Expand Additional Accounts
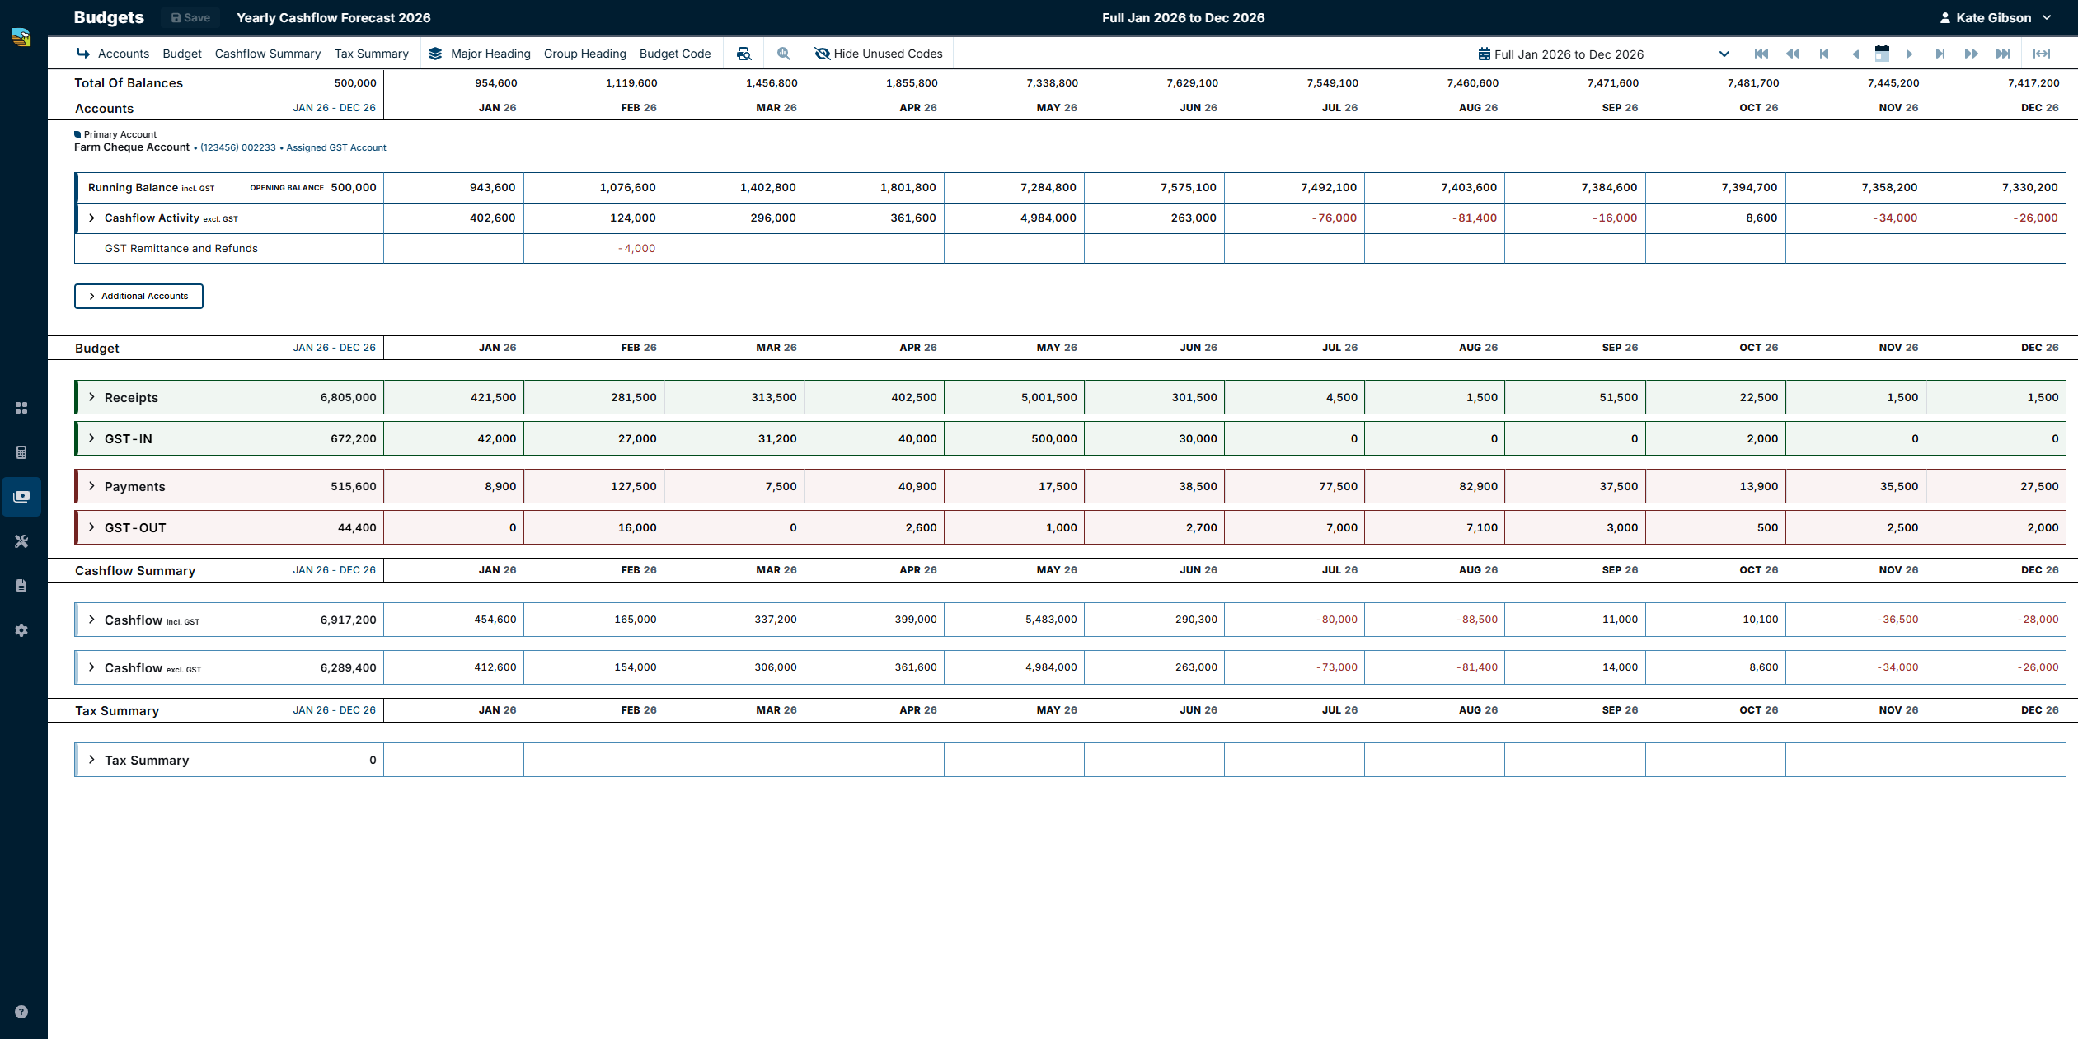Viewport: 2078px width, 1039px height. coord(138,296)
